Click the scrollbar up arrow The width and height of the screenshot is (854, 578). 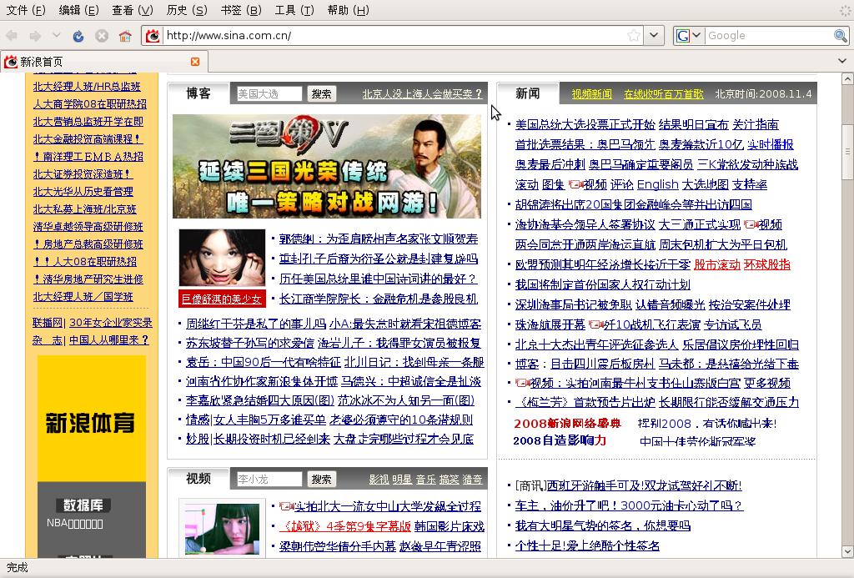(x=847, y=79)
